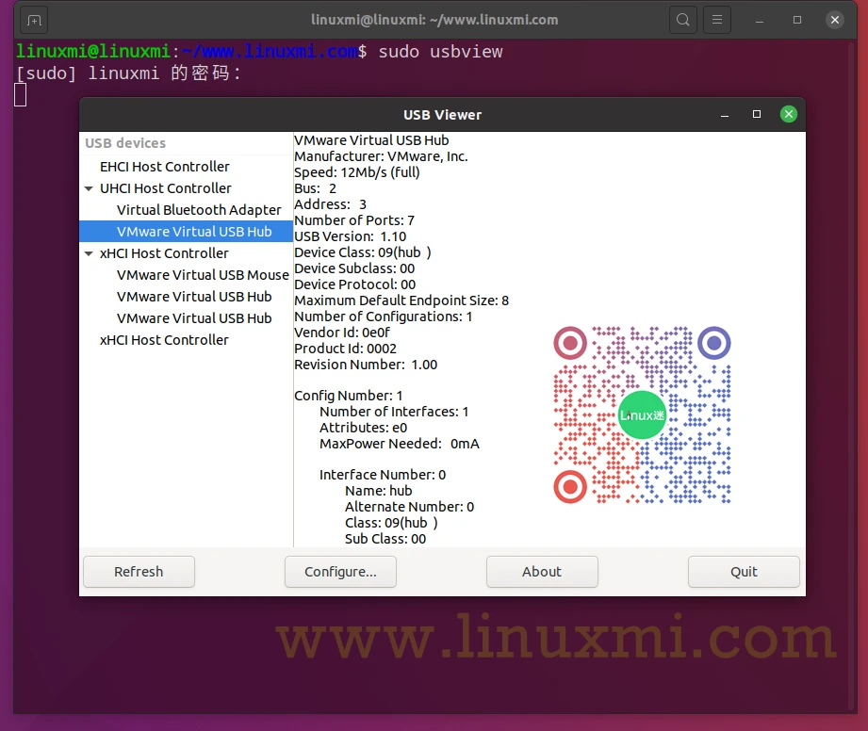The width and height of the screenshot is (868, 731).
Task: Collapse the first xHCI Host Controller arrow
Action: click(89, 253)
